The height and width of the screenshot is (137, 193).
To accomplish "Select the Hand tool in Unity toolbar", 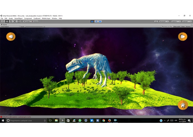I will [3, 22].
